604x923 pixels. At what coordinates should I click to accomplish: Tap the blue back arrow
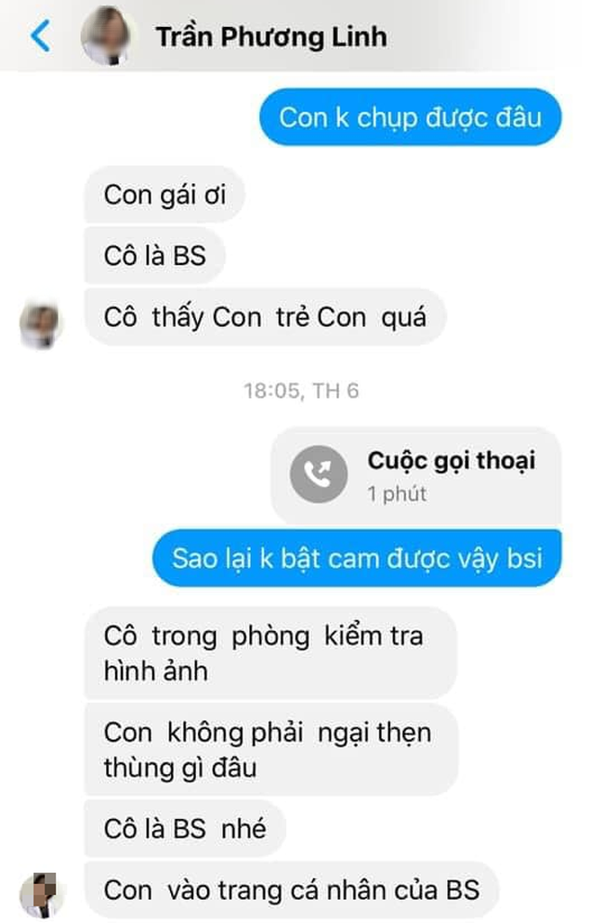click(x=41, y=36)
